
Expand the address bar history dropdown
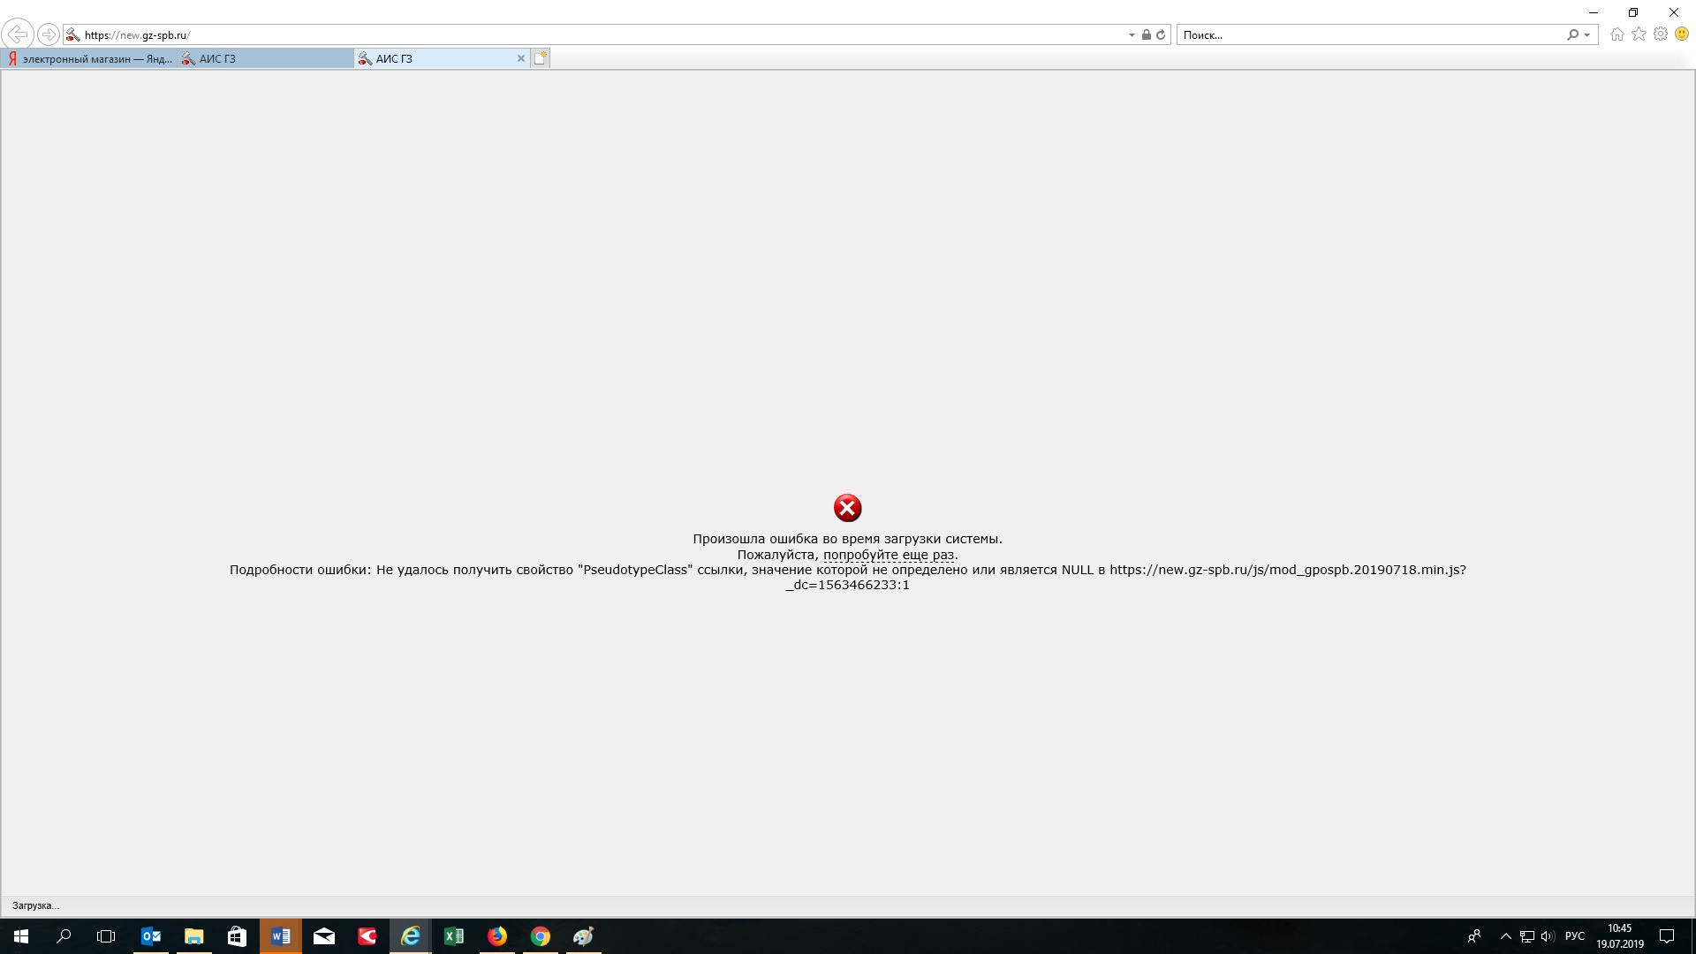click(x=1132, y=35)
